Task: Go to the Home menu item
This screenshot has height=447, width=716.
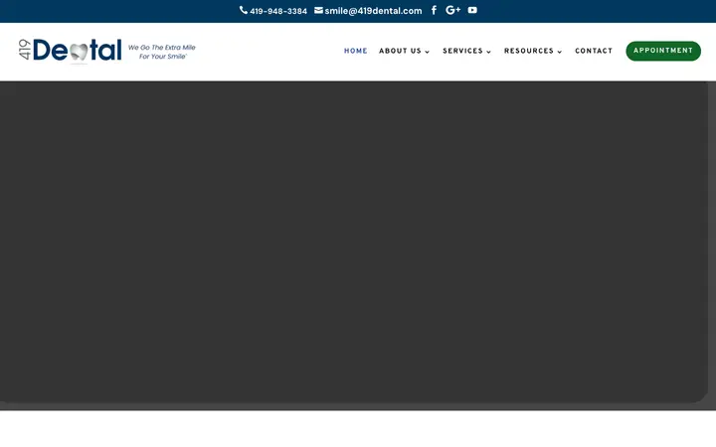Action: pyautogui.click(x=356, y=51)
